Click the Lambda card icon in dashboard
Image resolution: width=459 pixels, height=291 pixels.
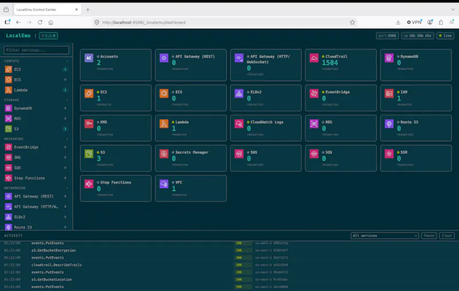[x=164, y=123]
